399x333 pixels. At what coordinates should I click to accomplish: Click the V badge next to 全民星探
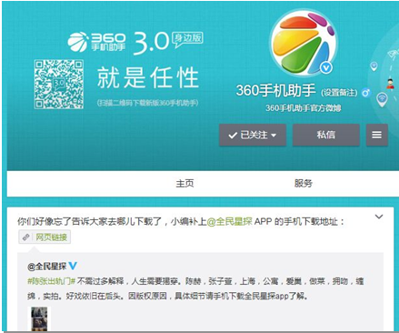(73, 266)
